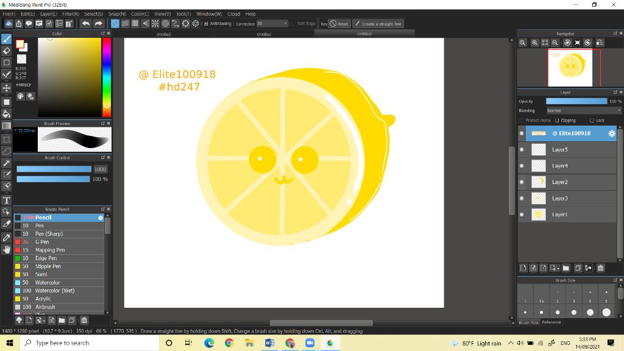Screen dimensions: 624x351
Task: Select the Eraser tool
Action: (6, 51)
